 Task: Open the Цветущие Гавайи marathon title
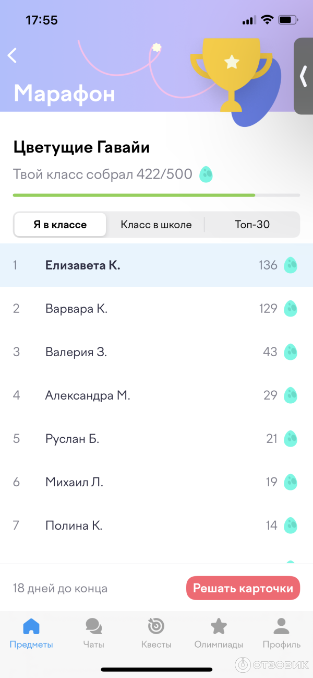coord(81,147)
